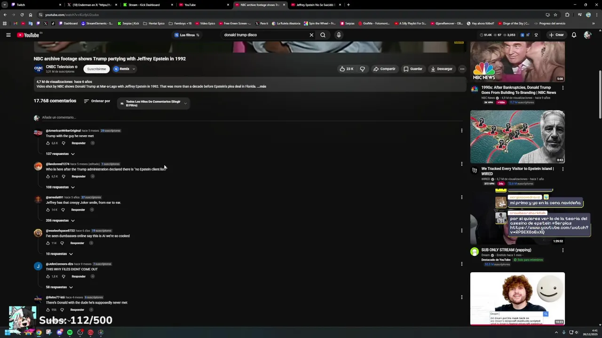Expand 10 respuestas thread
The width and height of the screenshot is (602, 338).
(x=59, y=254)
